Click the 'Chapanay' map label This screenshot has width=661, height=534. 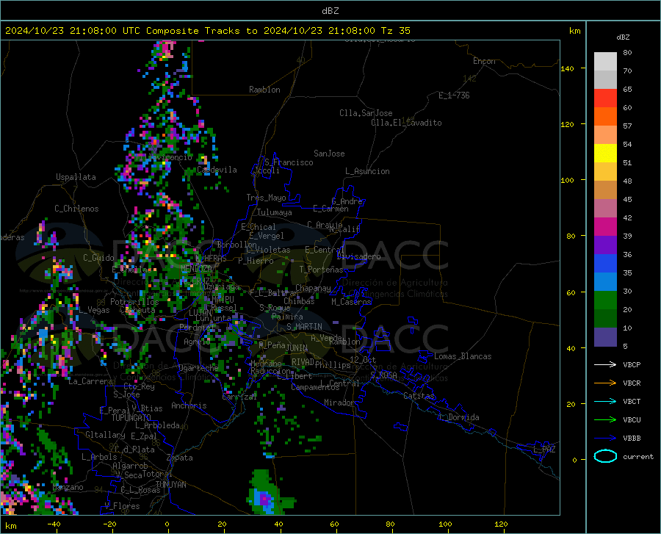(x=313, y=288)
